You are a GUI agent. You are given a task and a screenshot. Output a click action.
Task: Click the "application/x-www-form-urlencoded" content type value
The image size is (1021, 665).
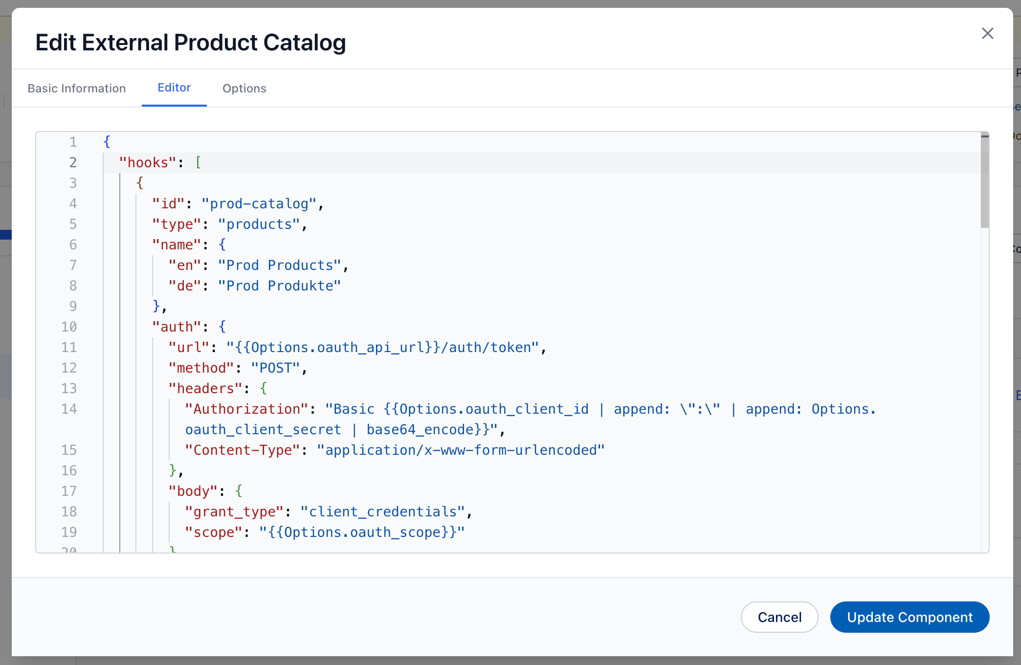click(x=460, y=450)
